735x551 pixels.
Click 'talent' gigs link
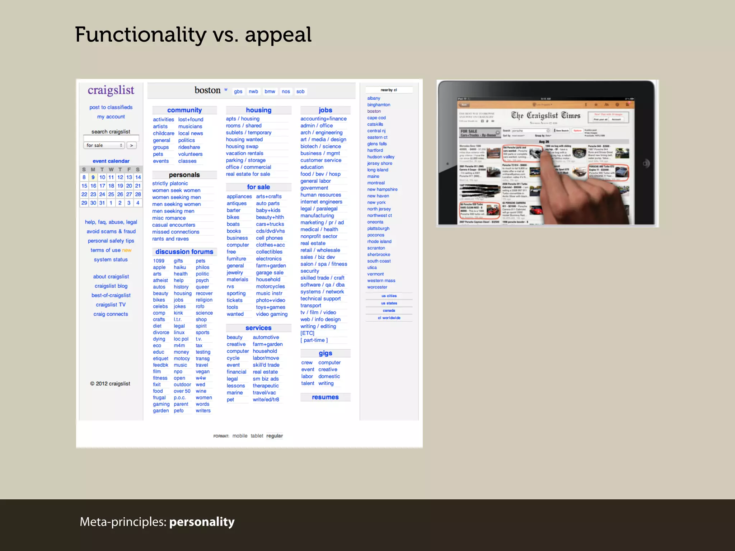308,383
